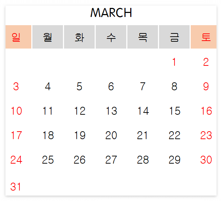Click date 27

pyautogui.click(x=111, y=160)
